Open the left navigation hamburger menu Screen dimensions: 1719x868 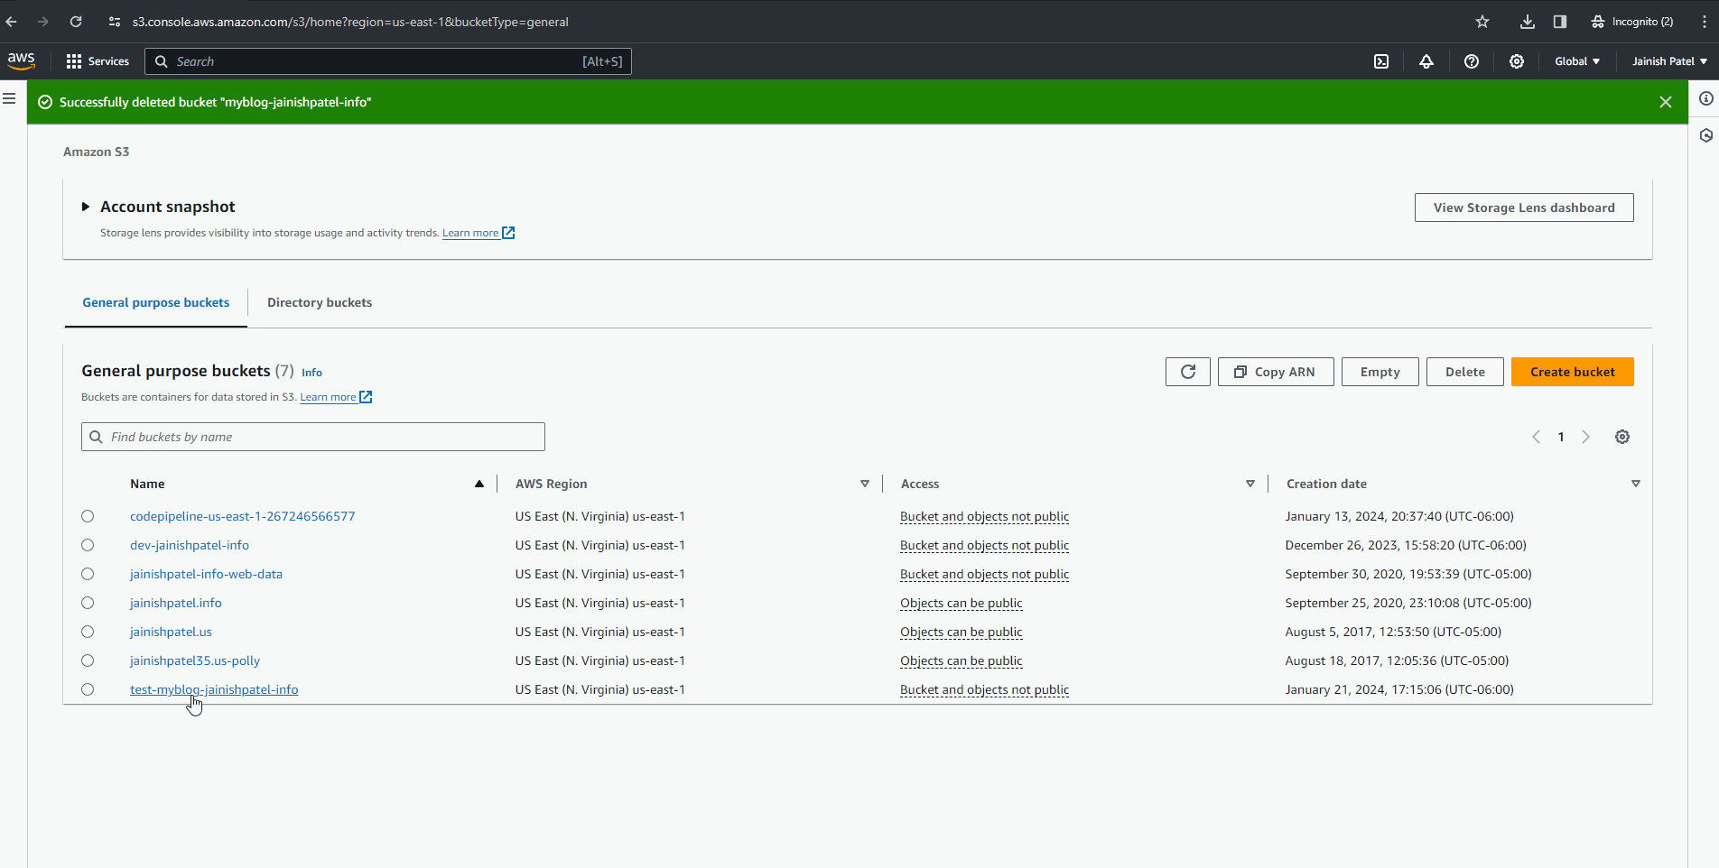pos(10,98)
